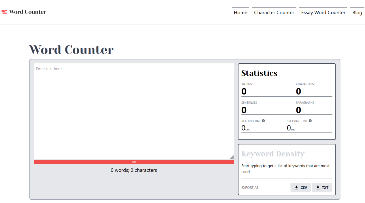This screenshot has width=365, height=203.
Task: Click the '0 words; 0 characters' summary
Action: point(134,170)
